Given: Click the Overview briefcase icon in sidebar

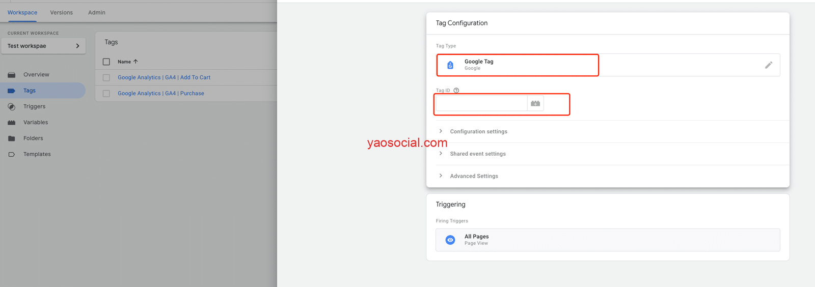Looking at the screenshot, I should [12, 75].
